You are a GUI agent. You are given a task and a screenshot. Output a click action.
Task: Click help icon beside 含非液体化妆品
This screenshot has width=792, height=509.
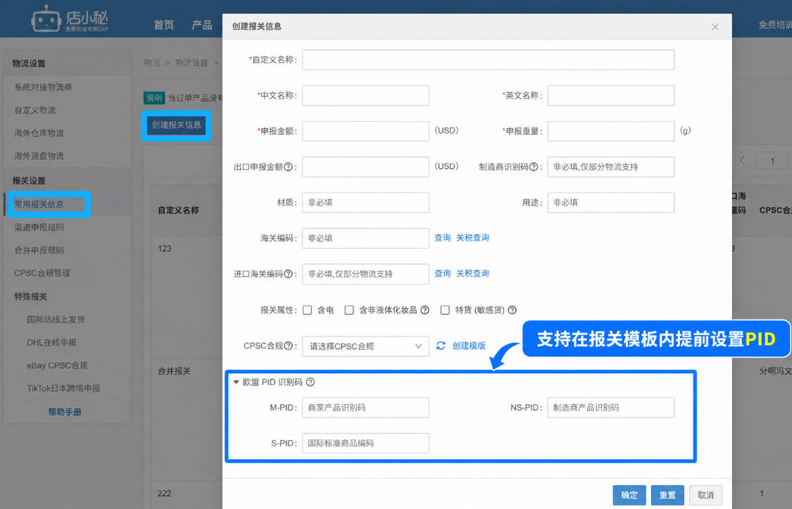click(x=425, y=310)
